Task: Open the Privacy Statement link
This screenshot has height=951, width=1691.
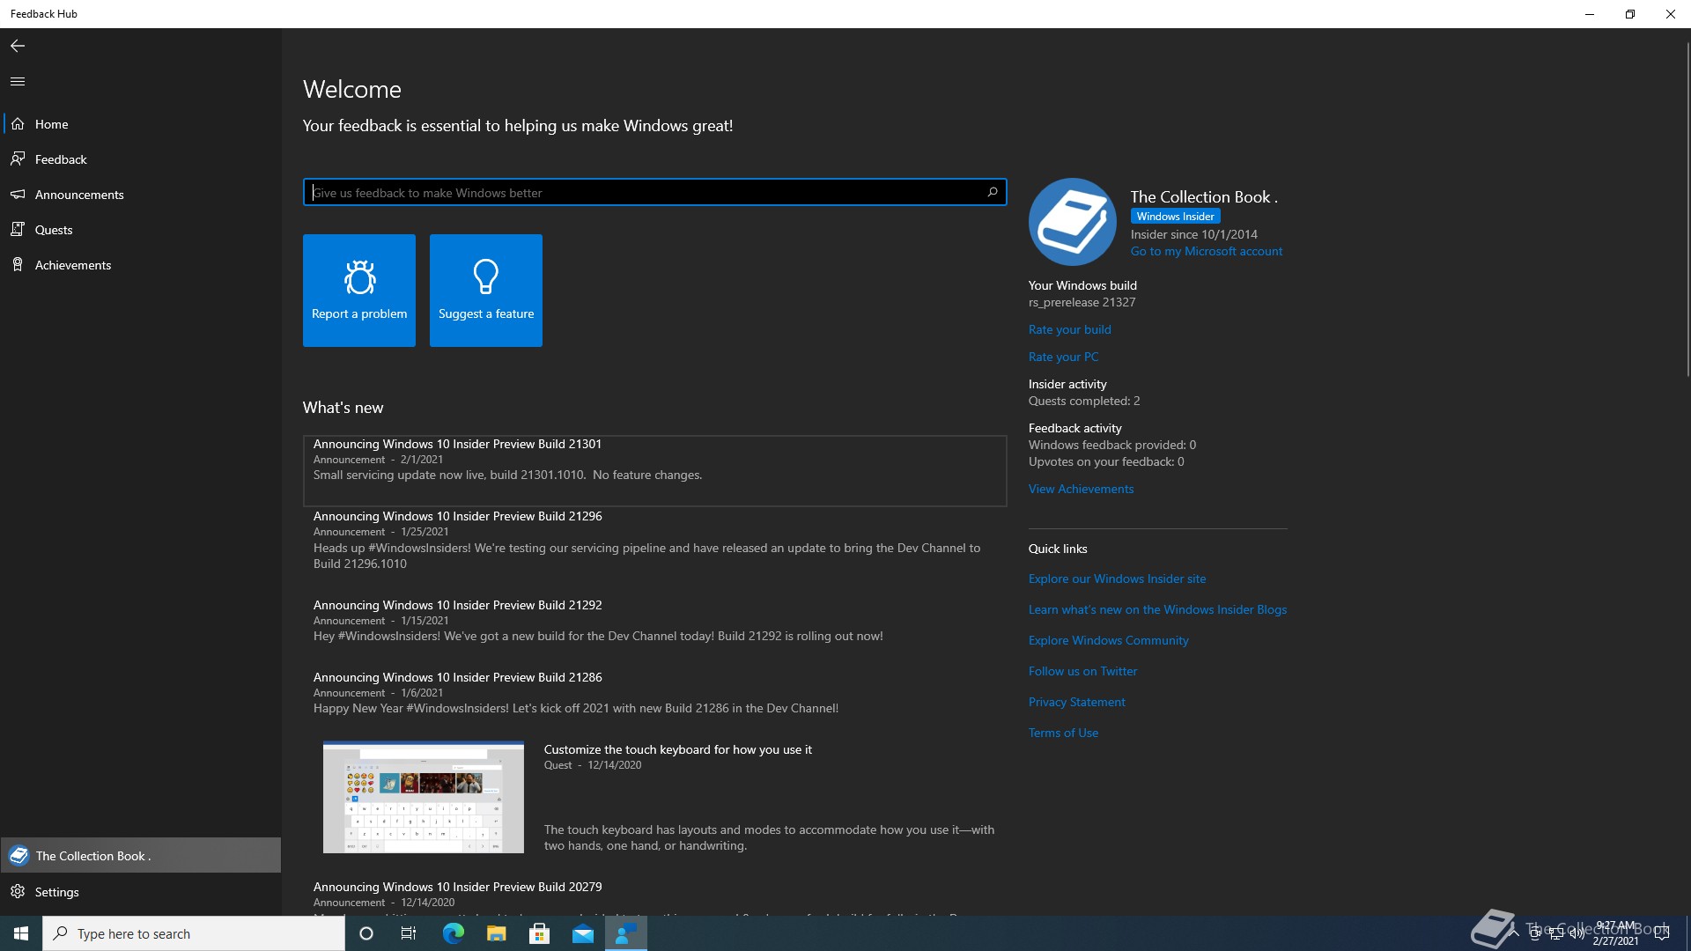Action: coord(1077,702)
